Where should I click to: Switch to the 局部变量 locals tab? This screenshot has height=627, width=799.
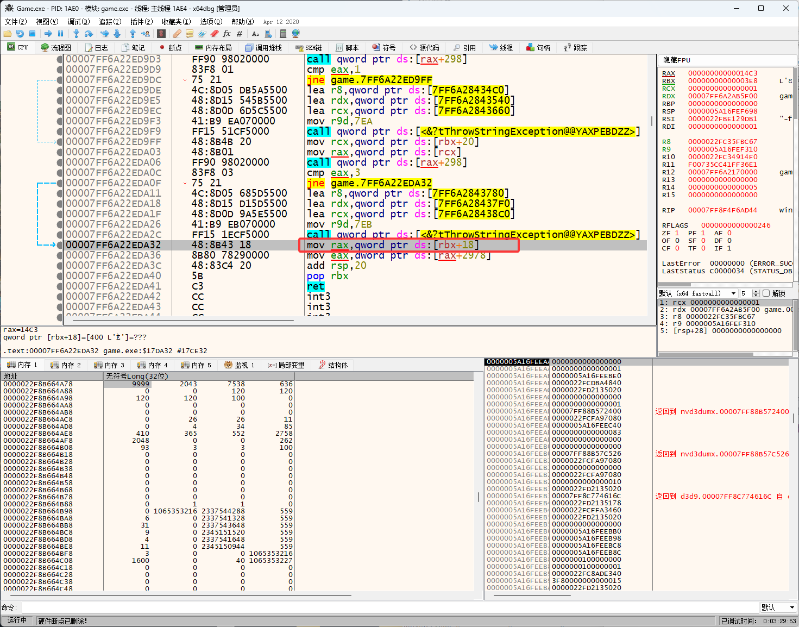pos(286,365)
